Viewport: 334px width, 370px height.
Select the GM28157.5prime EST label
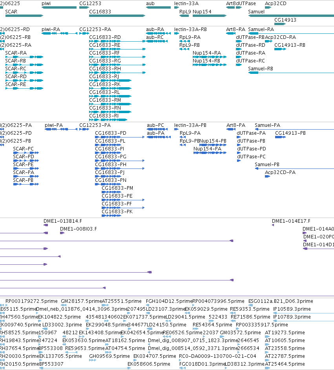click(x=81, y=301)
